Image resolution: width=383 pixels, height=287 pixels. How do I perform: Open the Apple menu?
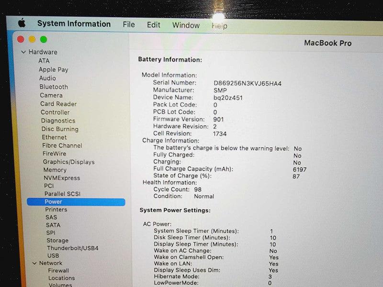click(x=22, y=23)
